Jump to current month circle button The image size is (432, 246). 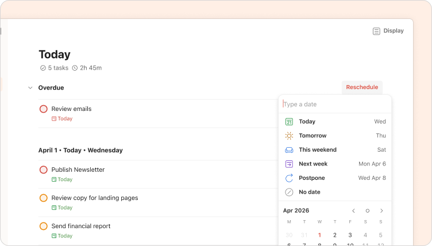368,211
